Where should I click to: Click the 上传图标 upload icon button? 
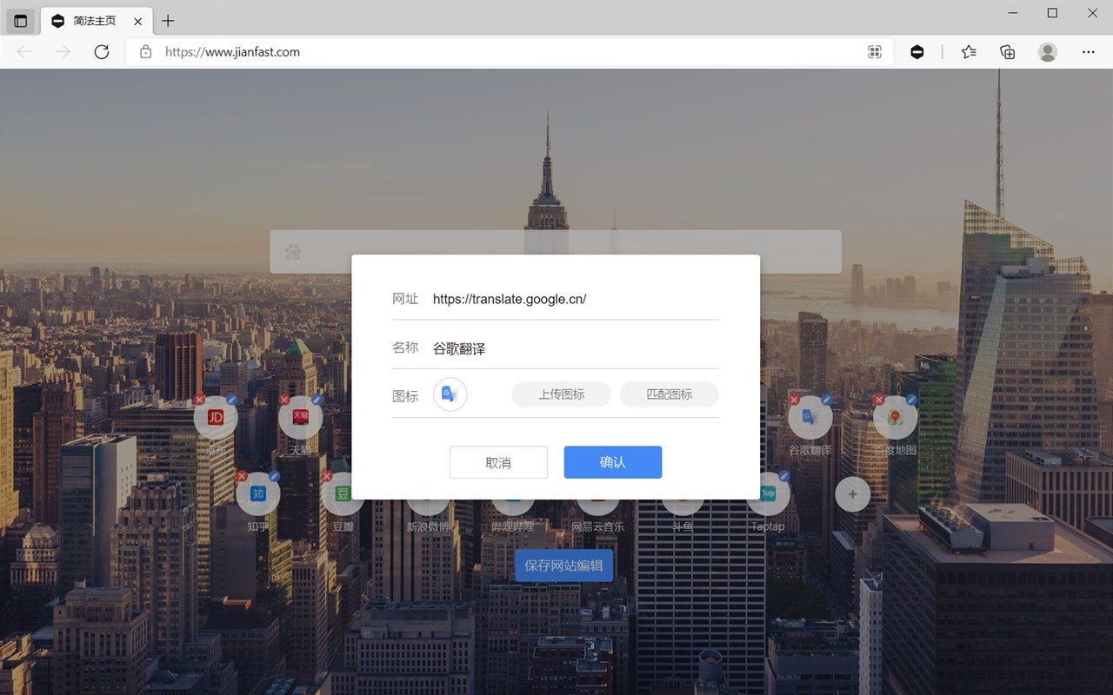[x=562, y=394]
